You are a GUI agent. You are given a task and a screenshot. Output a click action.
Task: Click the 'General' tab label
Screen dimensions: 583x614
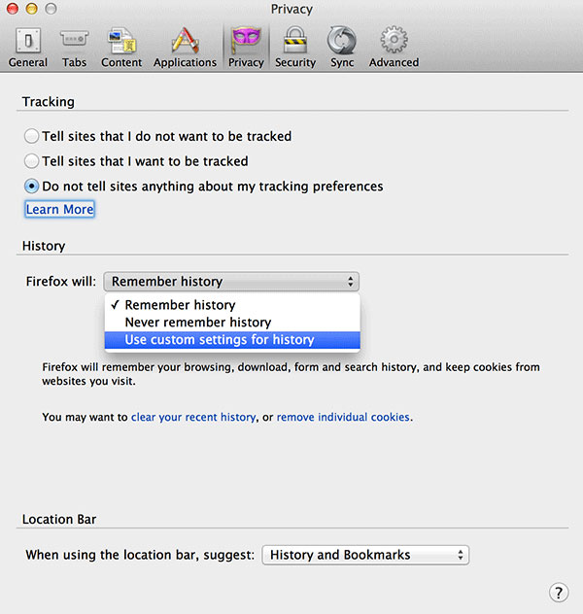(28, 62)
